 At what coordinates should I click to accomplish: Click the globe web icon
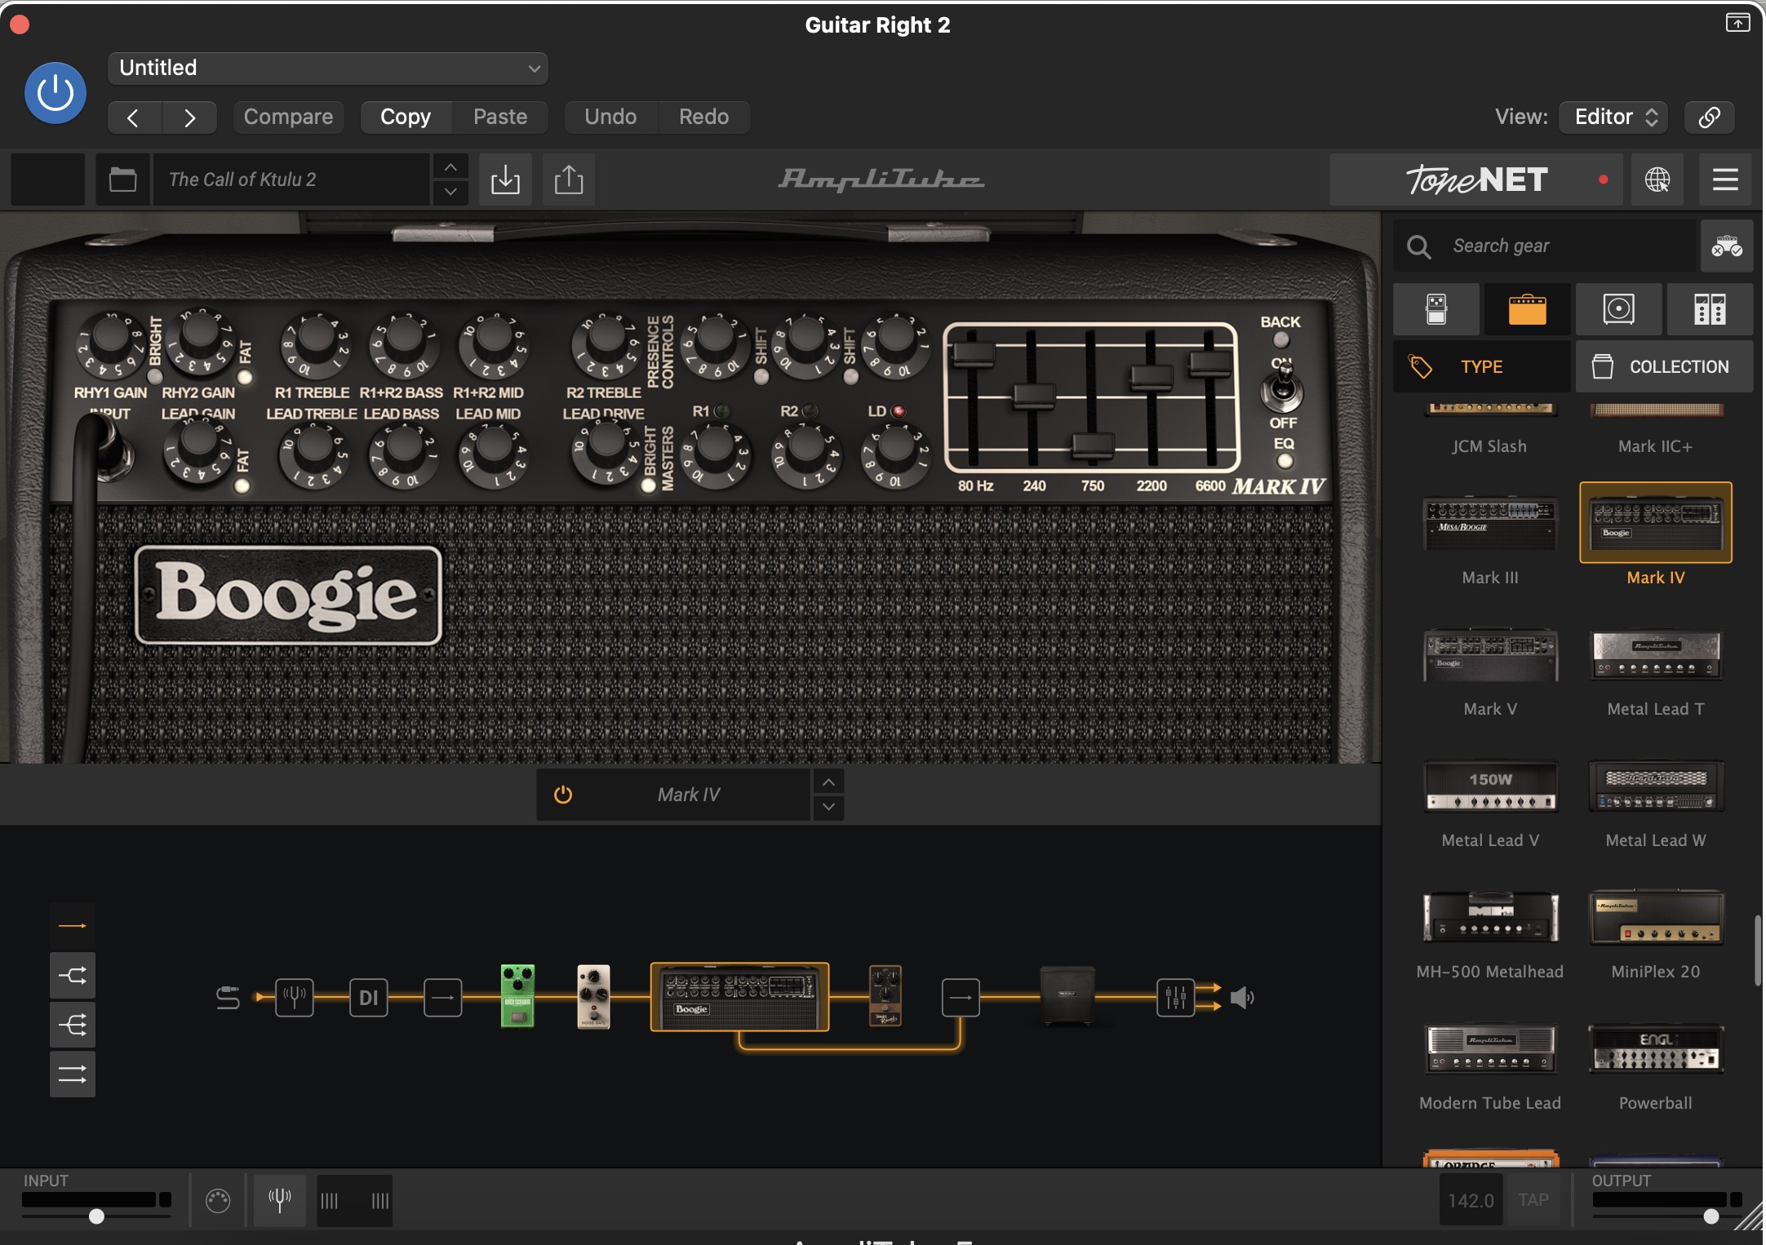(x=1657, y=179)
